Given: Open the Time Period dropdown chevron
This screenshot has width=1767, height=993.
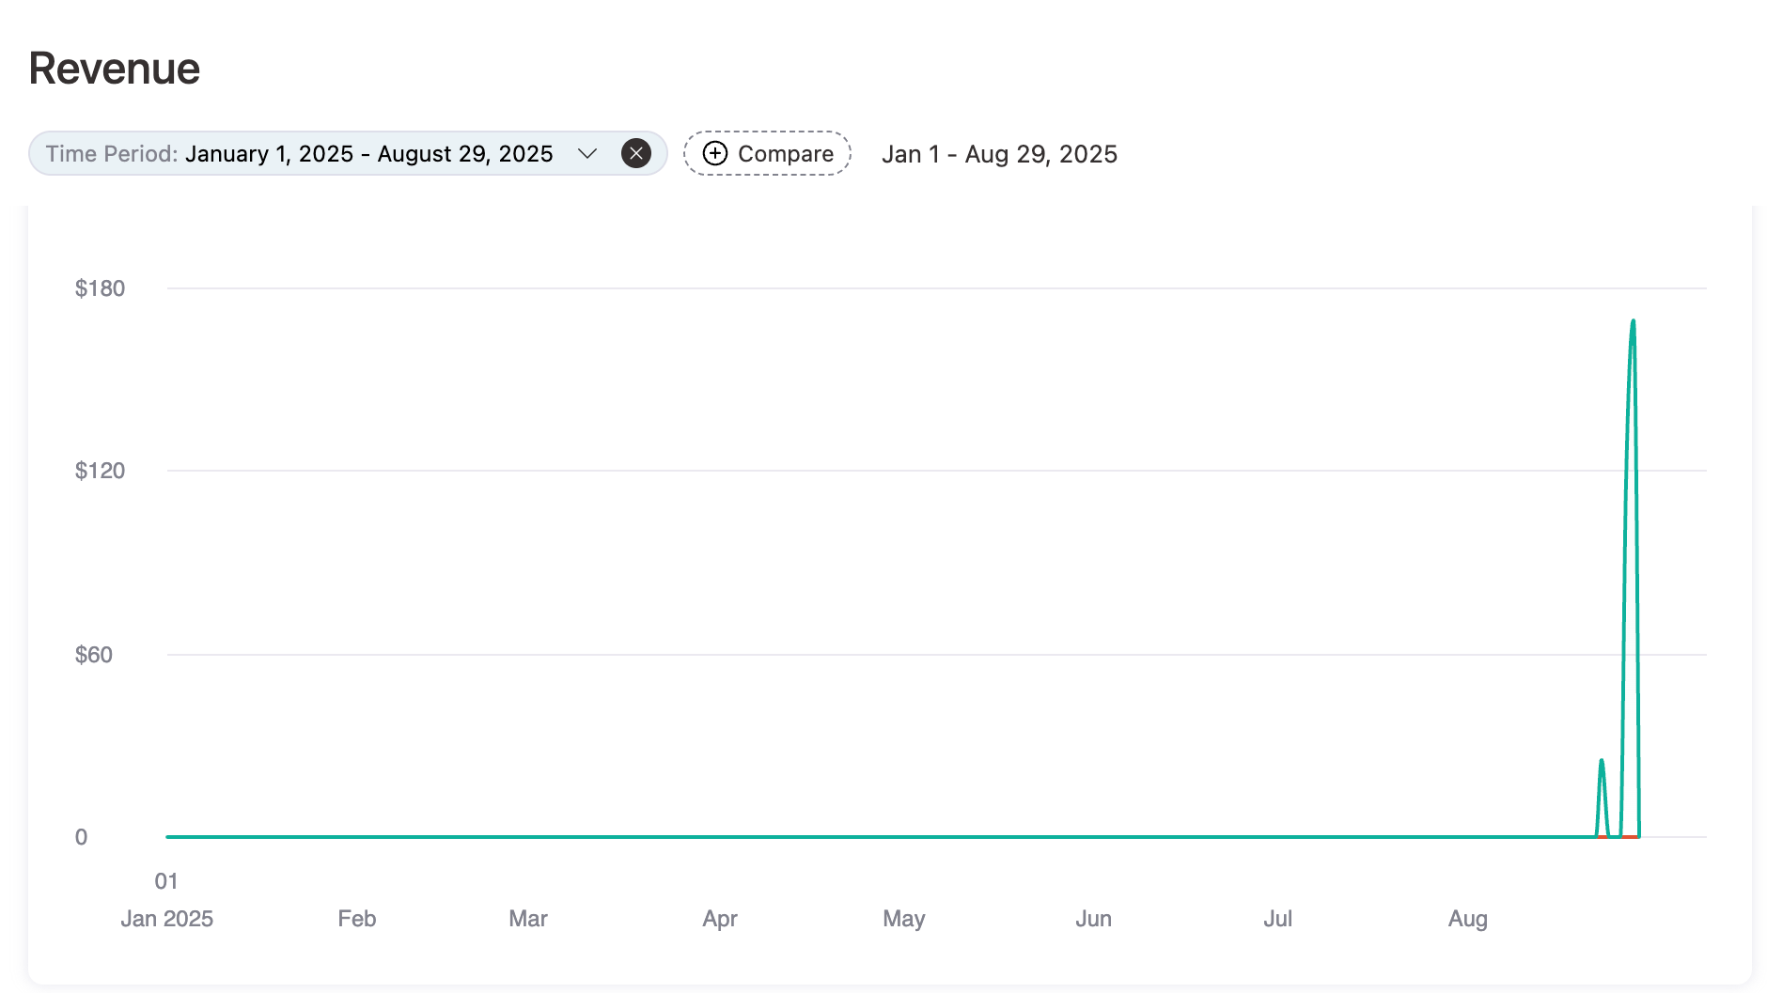Looking at the screenshot, I should tap(587, 153).
